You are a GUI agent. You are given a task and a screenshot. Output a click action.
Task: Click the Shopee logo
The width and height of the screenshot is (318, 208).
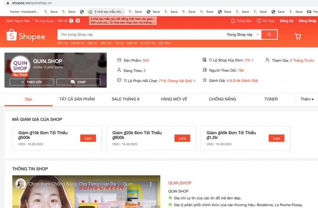(x=26, y=36)
